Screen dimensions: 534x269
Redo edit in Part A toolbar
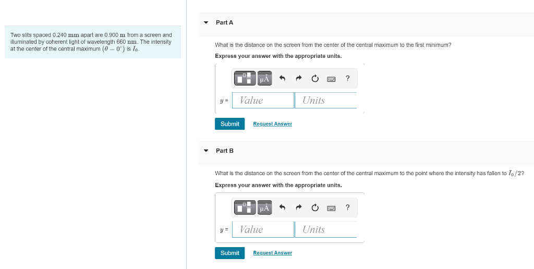tap(298, 79)
